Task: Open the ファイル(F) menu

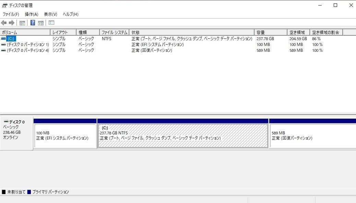Action: click(11, 14)
